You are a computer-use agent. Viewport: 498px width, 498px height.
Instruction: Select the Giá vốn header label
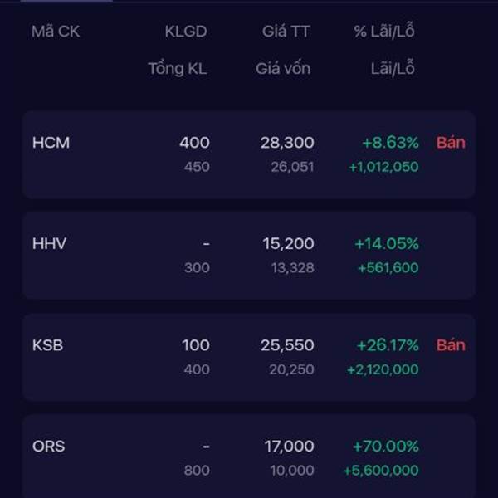click(x=283, y=69)
